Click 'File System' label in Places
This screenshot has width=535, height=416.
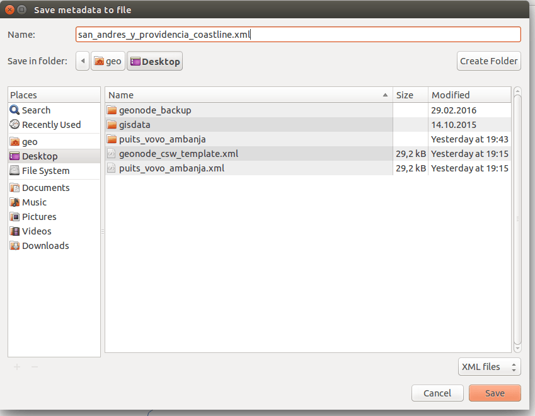[46, 171]
